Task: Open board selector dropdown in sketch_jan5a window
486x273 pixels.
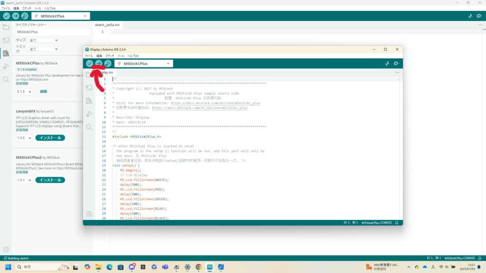Action: tap(61, 16)
